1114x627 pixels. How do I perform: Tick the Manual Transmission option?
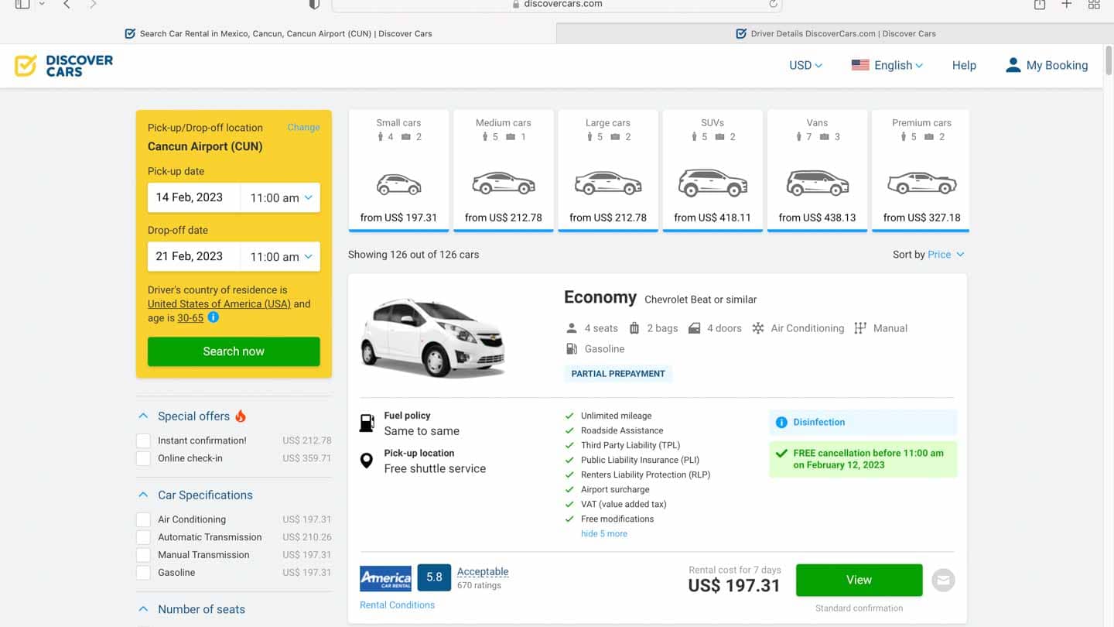point(144,554)
